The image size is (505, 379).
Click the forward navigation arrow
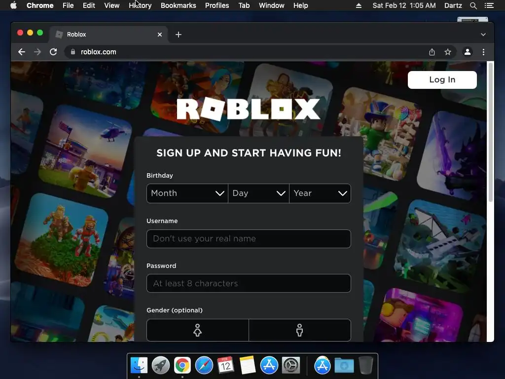(x=37, y=52)
